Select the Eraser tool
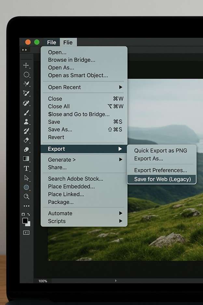This screenshot has width=203, height=305. (x=26, y=140)
